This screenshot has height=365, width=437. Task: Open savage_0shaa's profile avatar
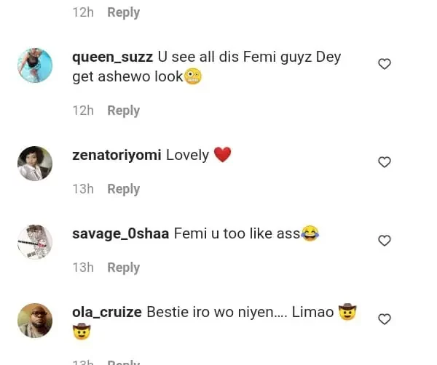pos(35,242)
